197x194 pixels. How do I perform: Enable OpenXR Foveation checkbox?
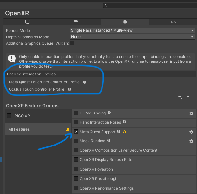(76, 169)
